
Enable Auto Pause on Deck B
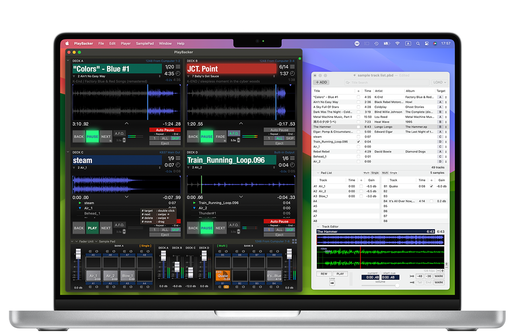tap(279, 130)
